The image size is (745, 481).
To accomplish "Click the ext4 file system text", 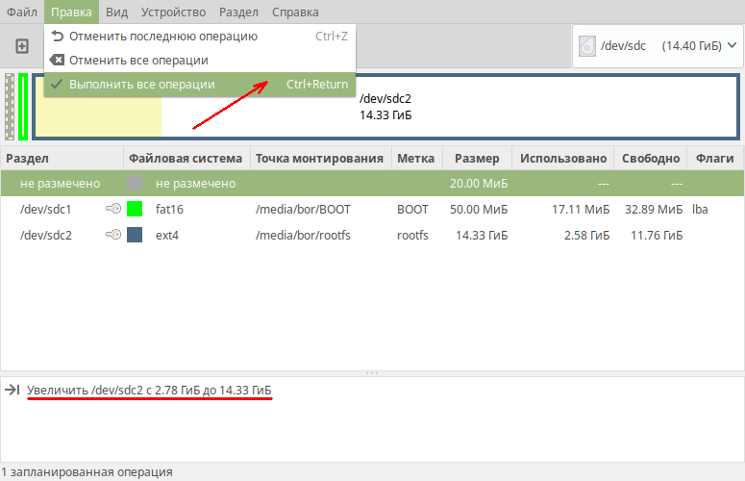I will pos(166,235).
